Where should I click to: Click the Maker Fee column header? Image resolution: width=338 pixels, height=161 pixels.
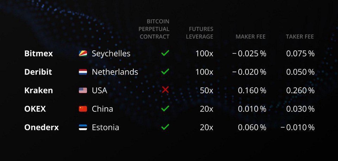click(x=251, y=37)
